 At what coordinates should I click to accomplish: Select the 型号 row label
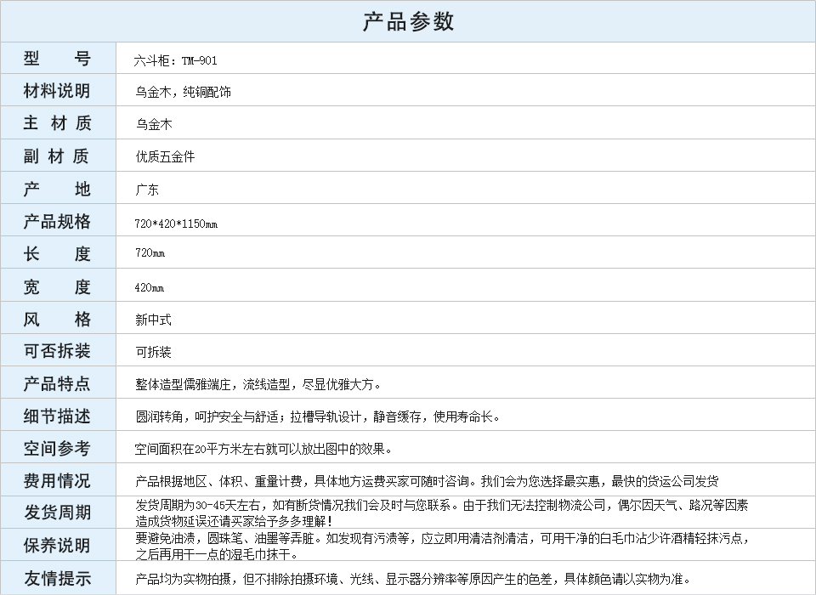point(57,59)
